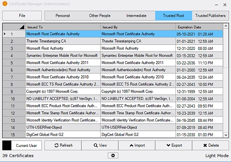
Task: Toggle the Light Mode label
Action: [x=217, y=156]
